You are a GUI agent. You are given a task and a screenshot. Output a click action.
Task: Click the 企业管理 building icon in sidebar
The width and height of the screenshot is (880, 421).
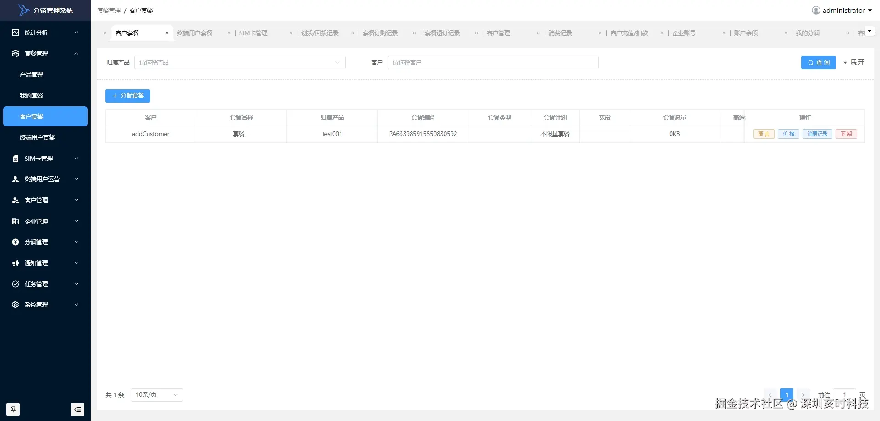point(16,221)
